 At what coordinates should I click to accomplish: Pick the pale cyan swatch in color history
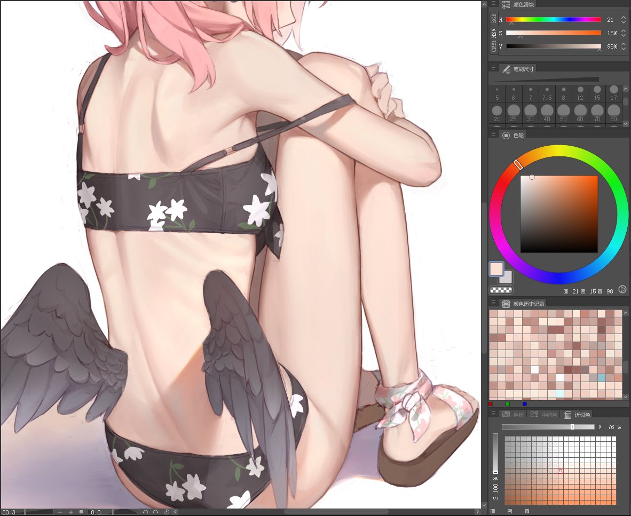(x=560, y=394)
